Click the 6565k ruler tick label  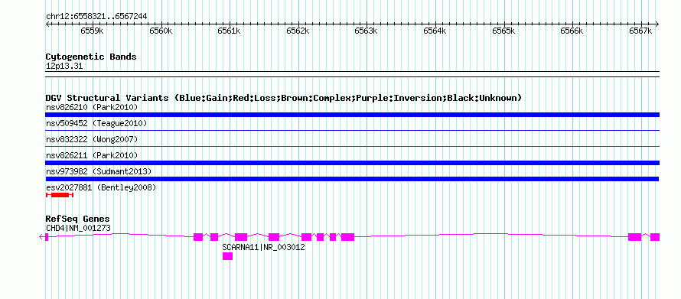503,31
